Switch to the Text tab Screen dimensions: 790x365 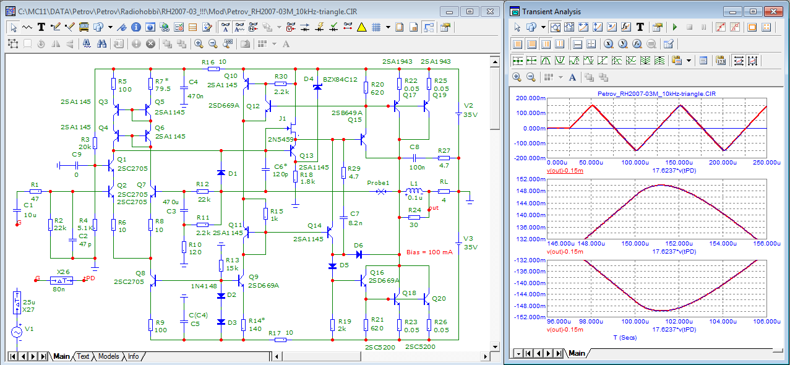pyautogui.click(x=82, y=356)
